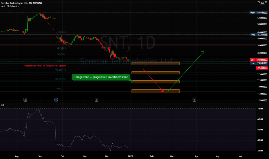The width and height of the screenshot is (269, 159).
Task: Click the High 5.9700000 price label
Action: click(x=259, y=12)
